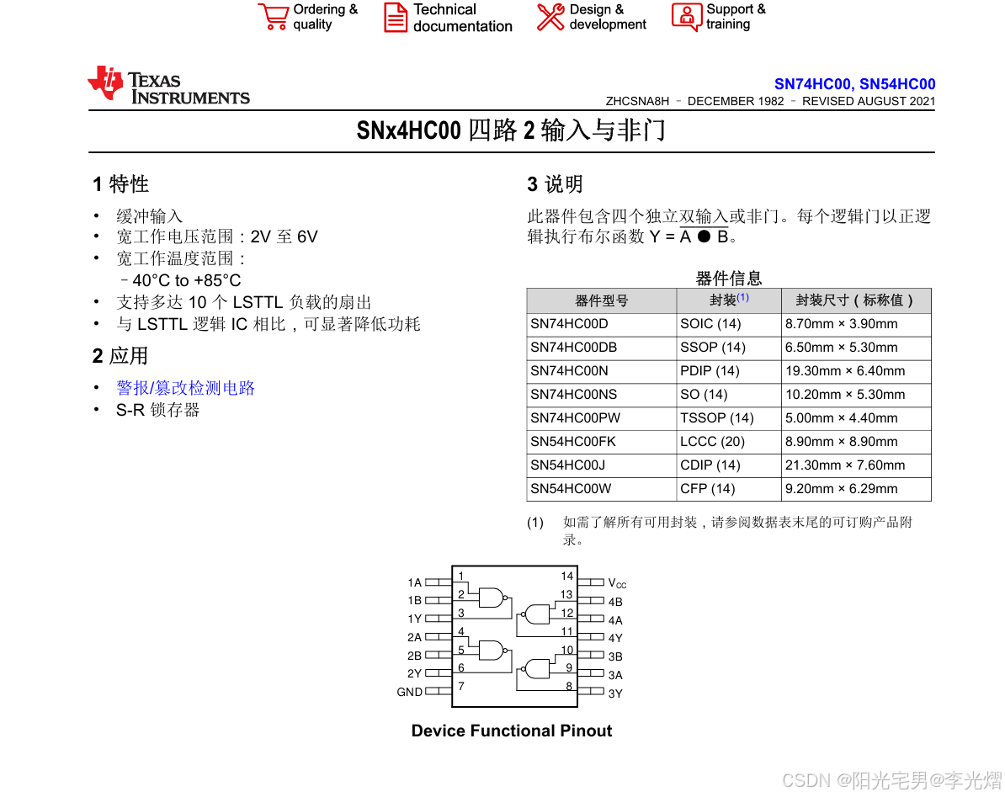The height and width of the screenshot is (797, 1005).
Task: Click the Technical documentation page icon
Action: point(396,18)
